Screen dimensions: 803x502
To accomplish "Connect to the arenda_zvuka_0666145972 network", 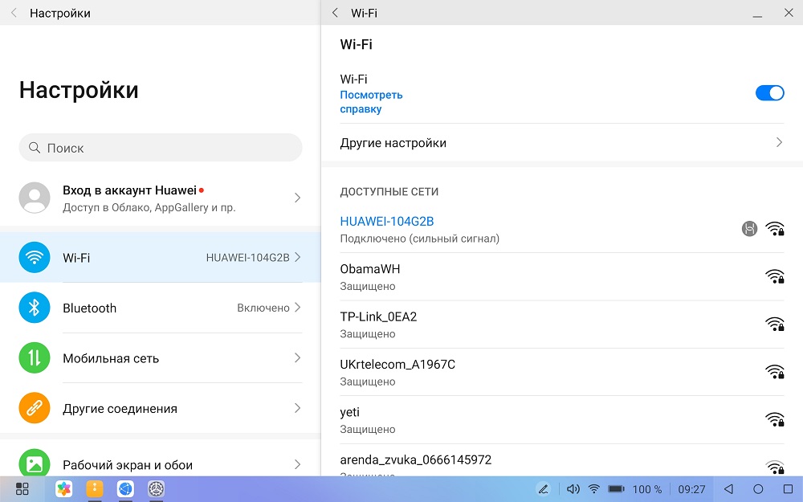I will click(562, 460).
